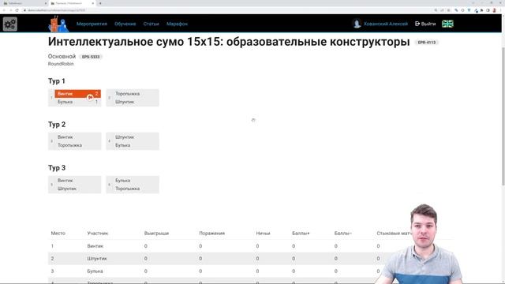Select the highlighted Винтик row in Тур 1

point(77,94)
